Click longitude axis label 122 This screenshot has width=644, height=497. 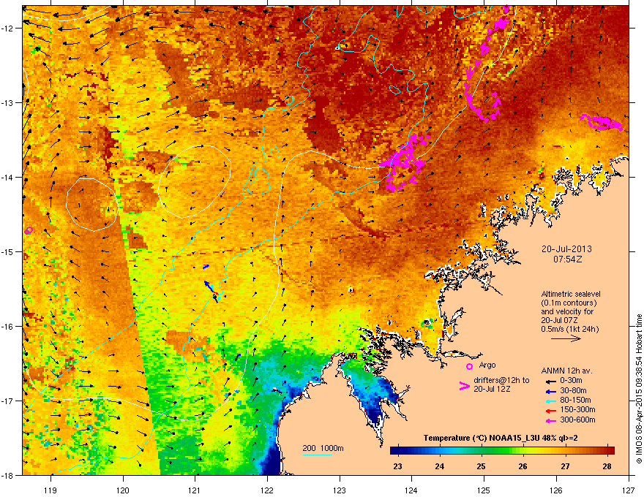pos(267,490)
